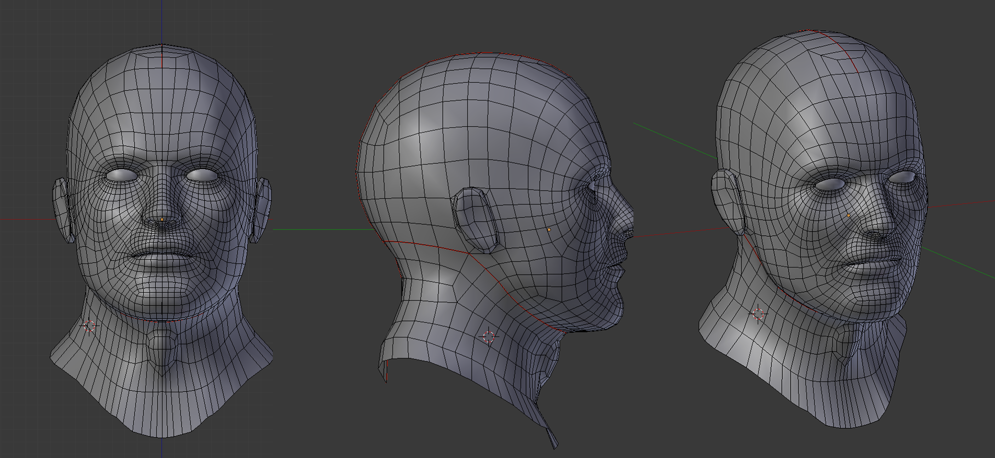
Task: Click the 3D cursor on side-view head's neck
Action: point(489,336)
